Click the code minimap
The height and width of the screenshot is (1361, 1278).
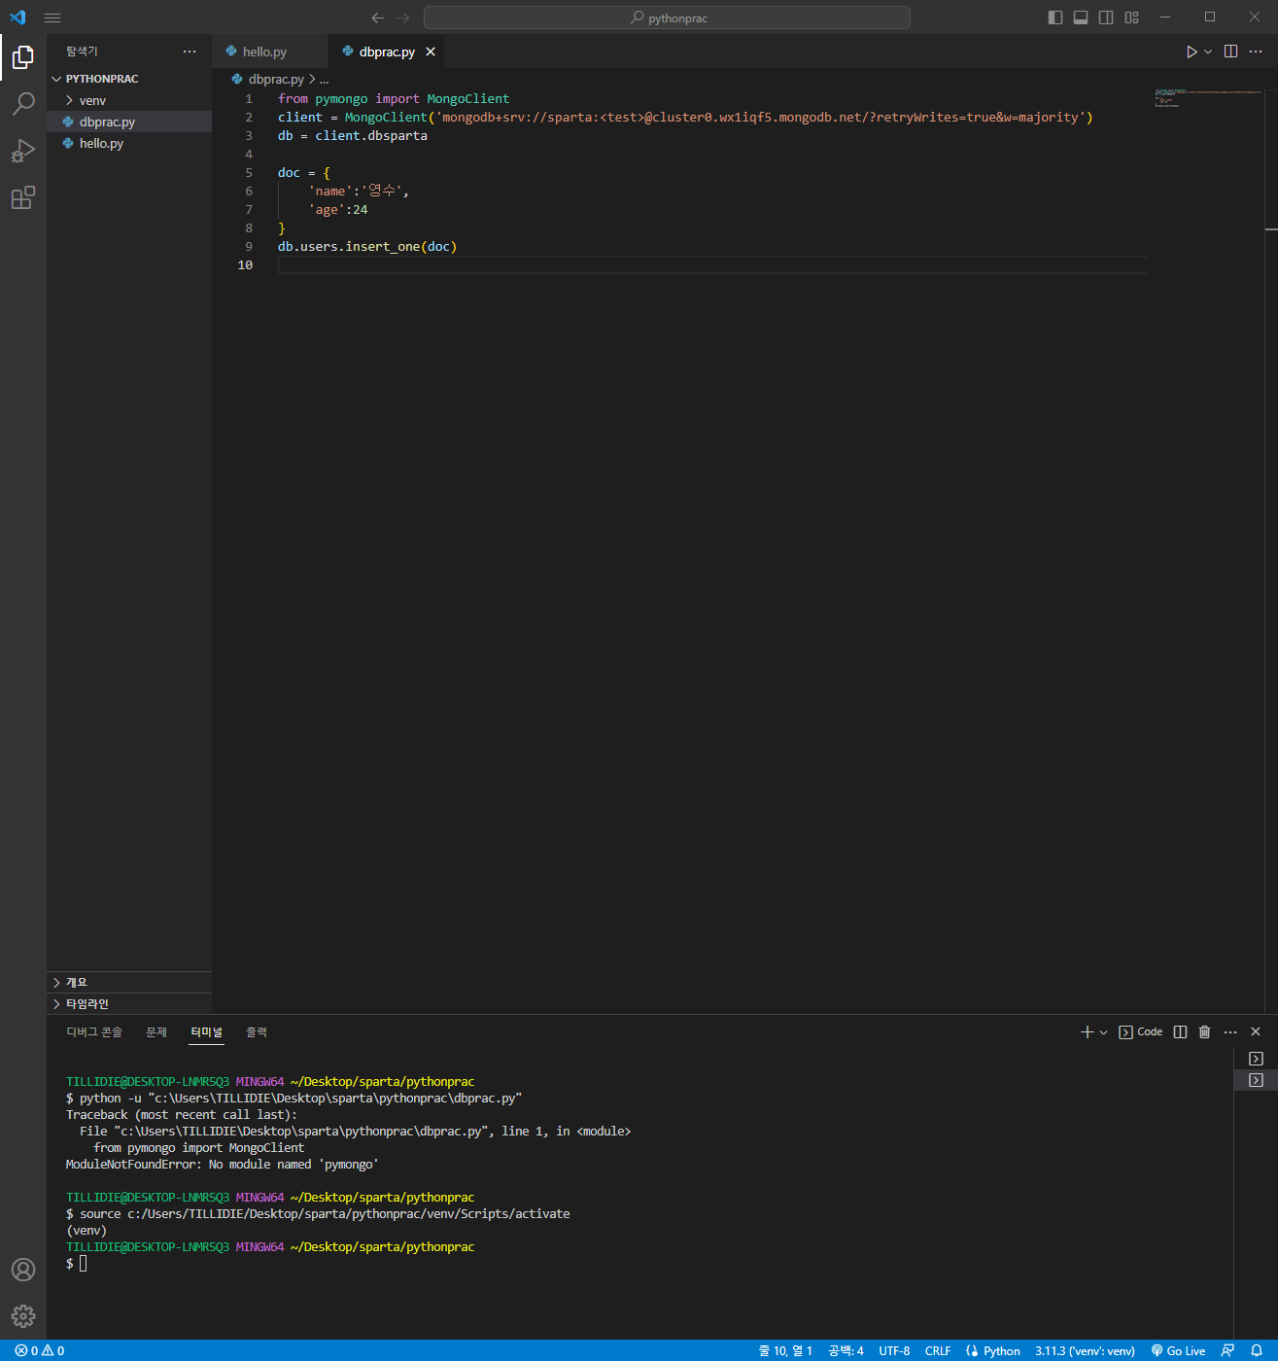point(1208,97)
